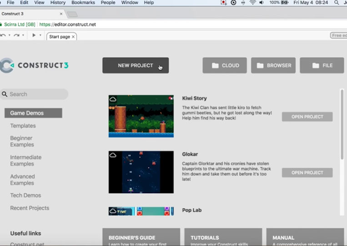Click the Pop Lab thumbnail

[x=141, y=211]
